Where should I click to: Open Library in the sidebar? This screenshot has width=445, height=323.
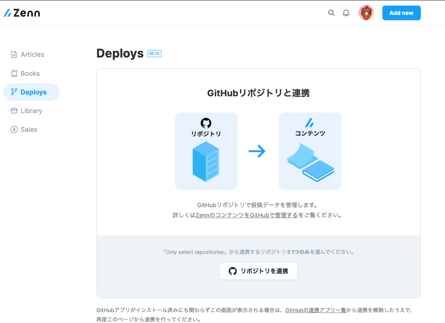coord(26,111)
